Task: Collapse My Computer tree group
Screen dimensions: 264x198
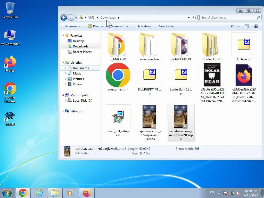Action: [63, 95]
